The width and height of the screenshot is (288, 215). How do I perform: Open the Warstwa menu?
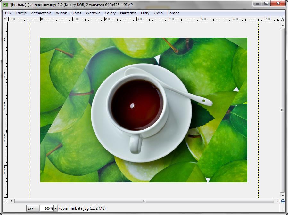coord(93,13)
